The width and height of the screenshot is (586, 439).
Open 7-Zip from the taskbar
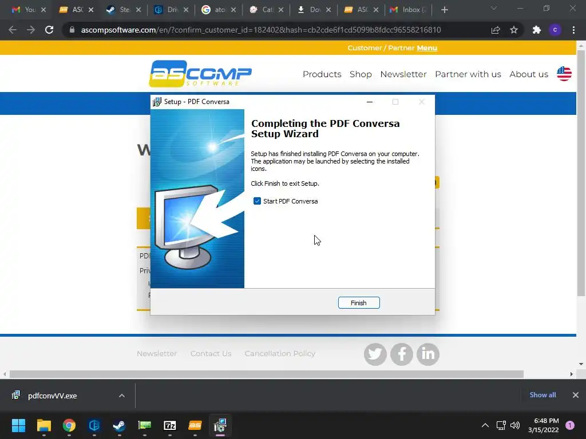pyautogui.click(x=169, y=425)
